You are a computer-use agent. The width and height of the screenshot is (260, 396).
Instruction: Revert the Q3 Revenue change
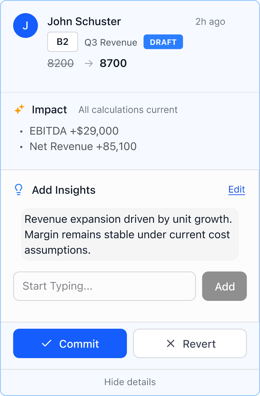coord(190,343)
